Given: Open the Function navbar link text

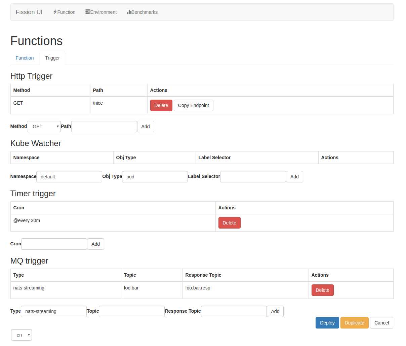Looking at the screenshot, I should point(66,12).
